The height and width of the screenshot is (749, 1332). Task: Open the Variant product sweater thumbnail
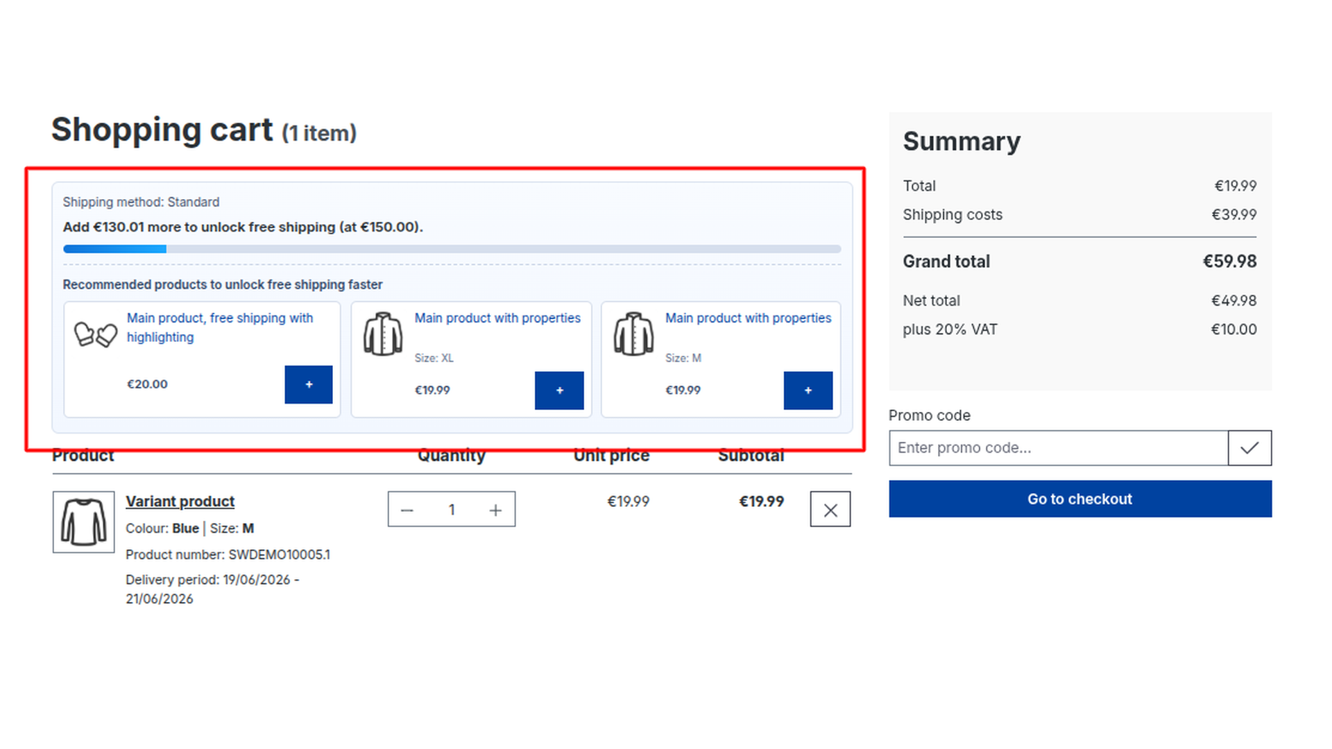[x=83, y=522]
